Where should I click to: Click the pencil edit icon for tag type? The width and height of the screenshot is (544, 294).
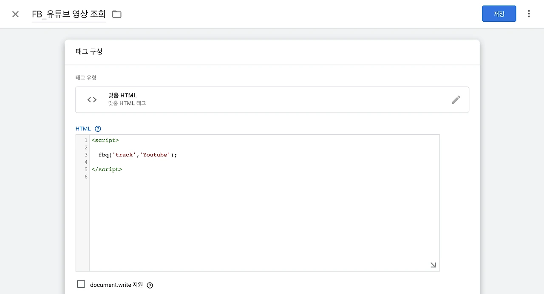pyautogui.click(x=456, y=100)
